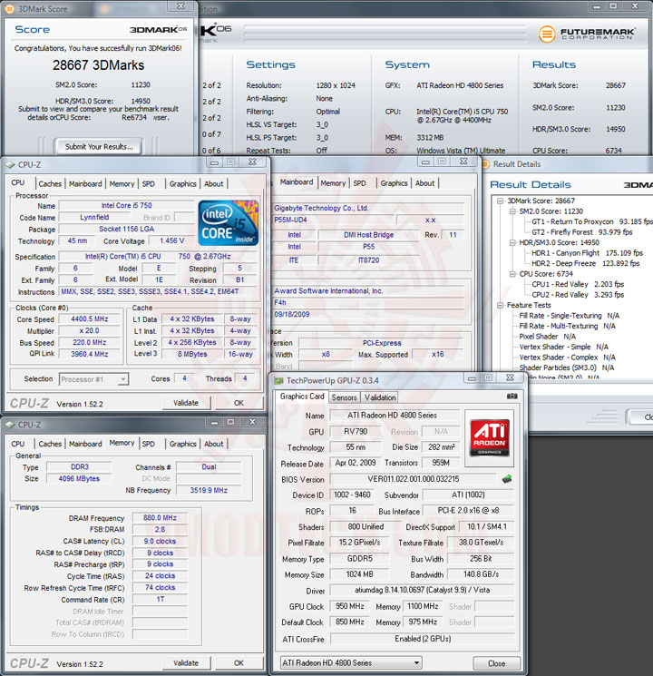Collapse the SM2.0 Score: 11230 tree node

pyautogui.click(x=512, y=211)
